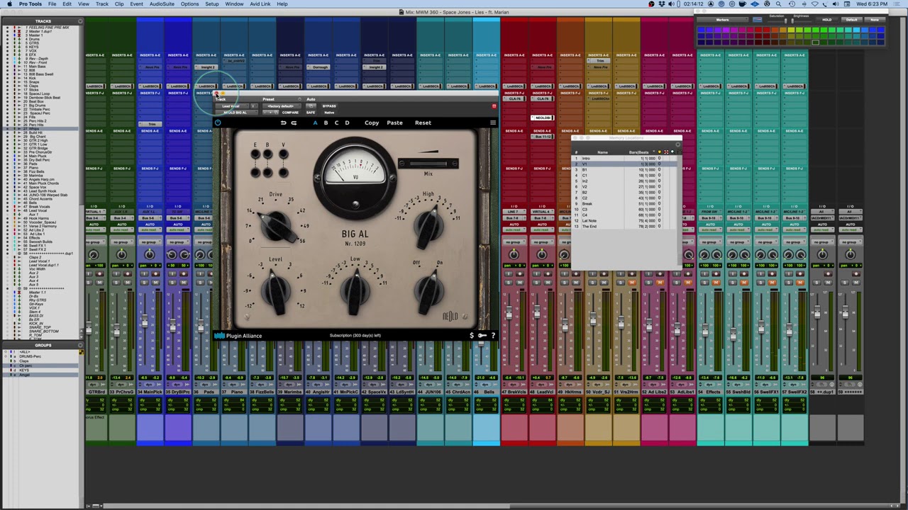Mute the 33 PrChrsG channel
The image size is (908, 510).
[126, 283]
